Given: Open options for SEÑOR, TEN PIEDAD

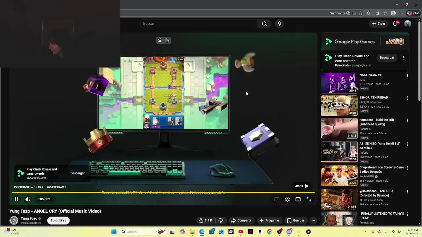Looking at the screenshot, I should click(x=407, y=98).
